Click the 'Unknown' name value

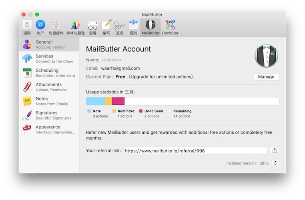coord(111,60)
